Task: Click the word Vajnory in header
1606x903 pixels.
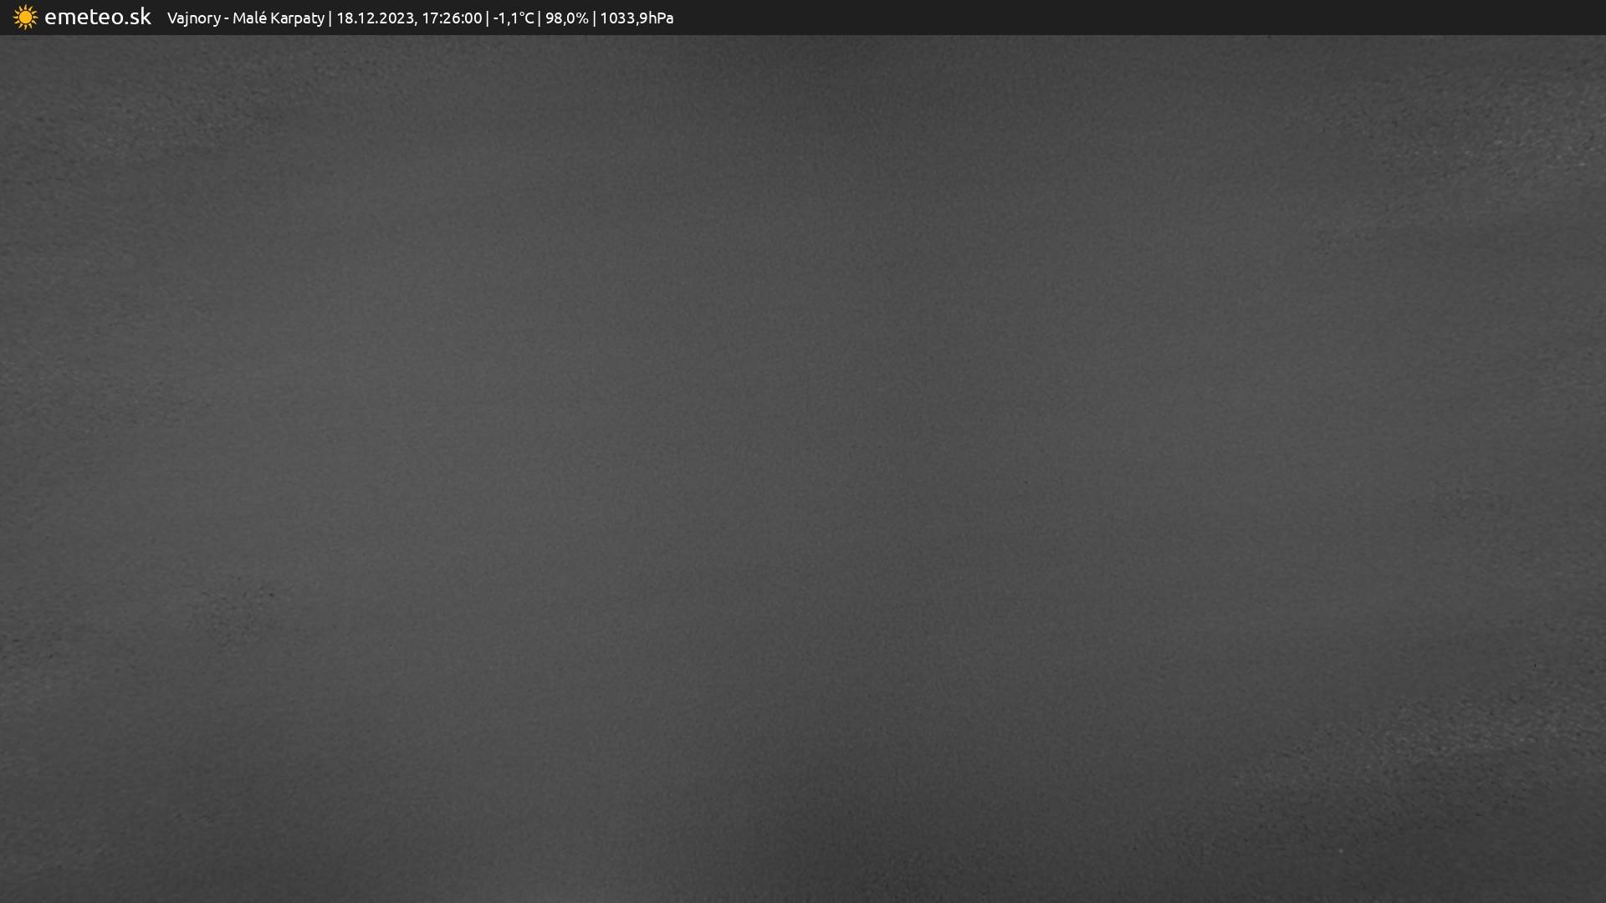Action: pos(193,18)
